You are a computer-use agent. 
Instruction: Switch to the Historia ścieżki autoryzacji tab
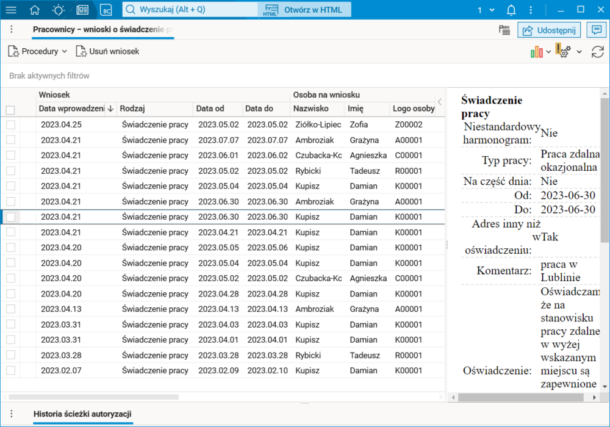coord(84,414)
